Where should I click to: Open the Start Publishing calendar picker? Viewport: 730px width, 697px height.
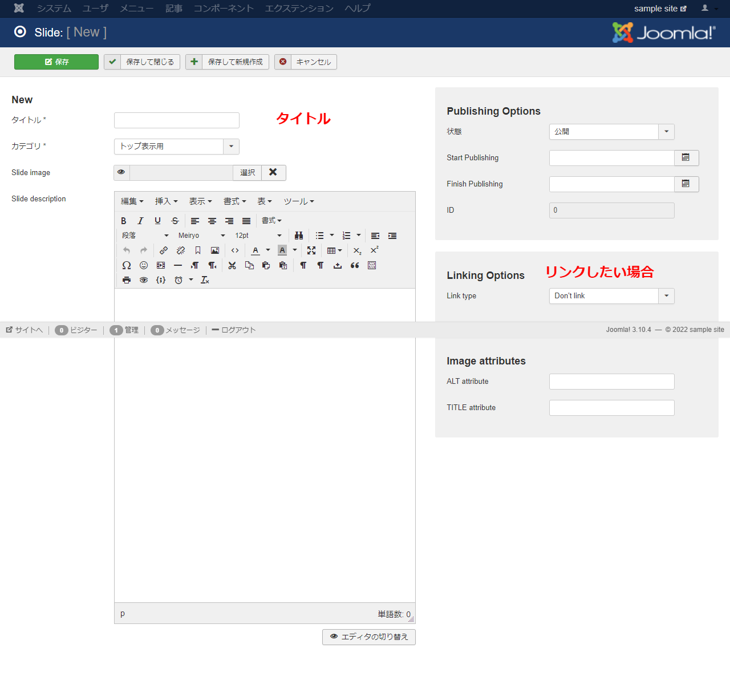coord(686,158)
